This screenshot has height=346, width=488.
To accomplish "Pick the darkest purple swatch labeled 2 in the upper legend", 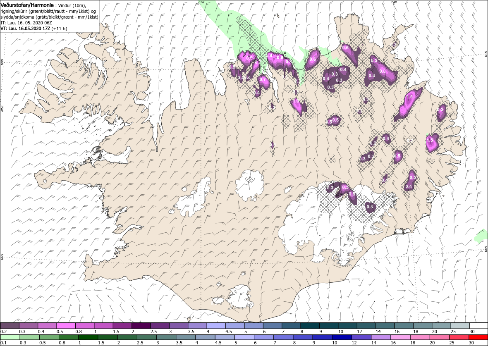I will click(x=141, y=326).
